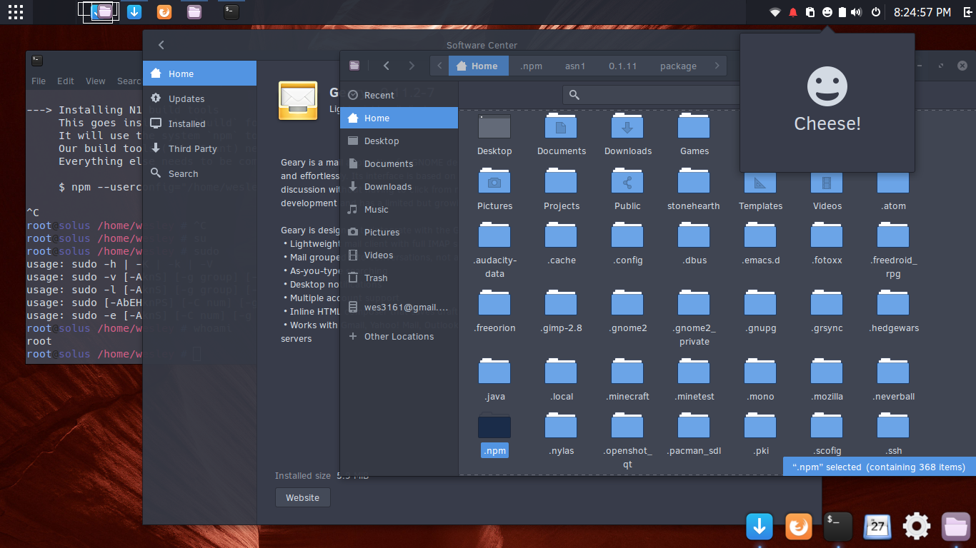Screen dimensions: 976x548
Task: Open Trash in the Files sidebar
Action: pyautogui.click(x=399, y=278)
